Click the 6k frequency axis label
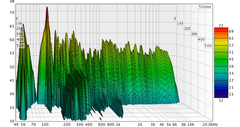 coord(175,125)
